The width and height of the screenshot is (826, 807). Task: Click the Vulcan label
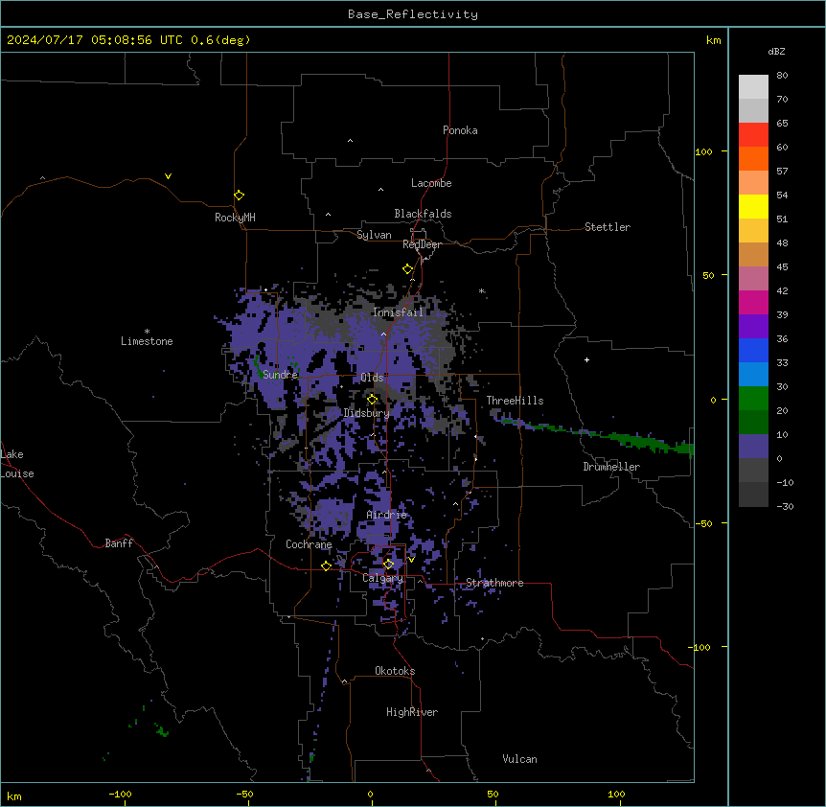519,759
